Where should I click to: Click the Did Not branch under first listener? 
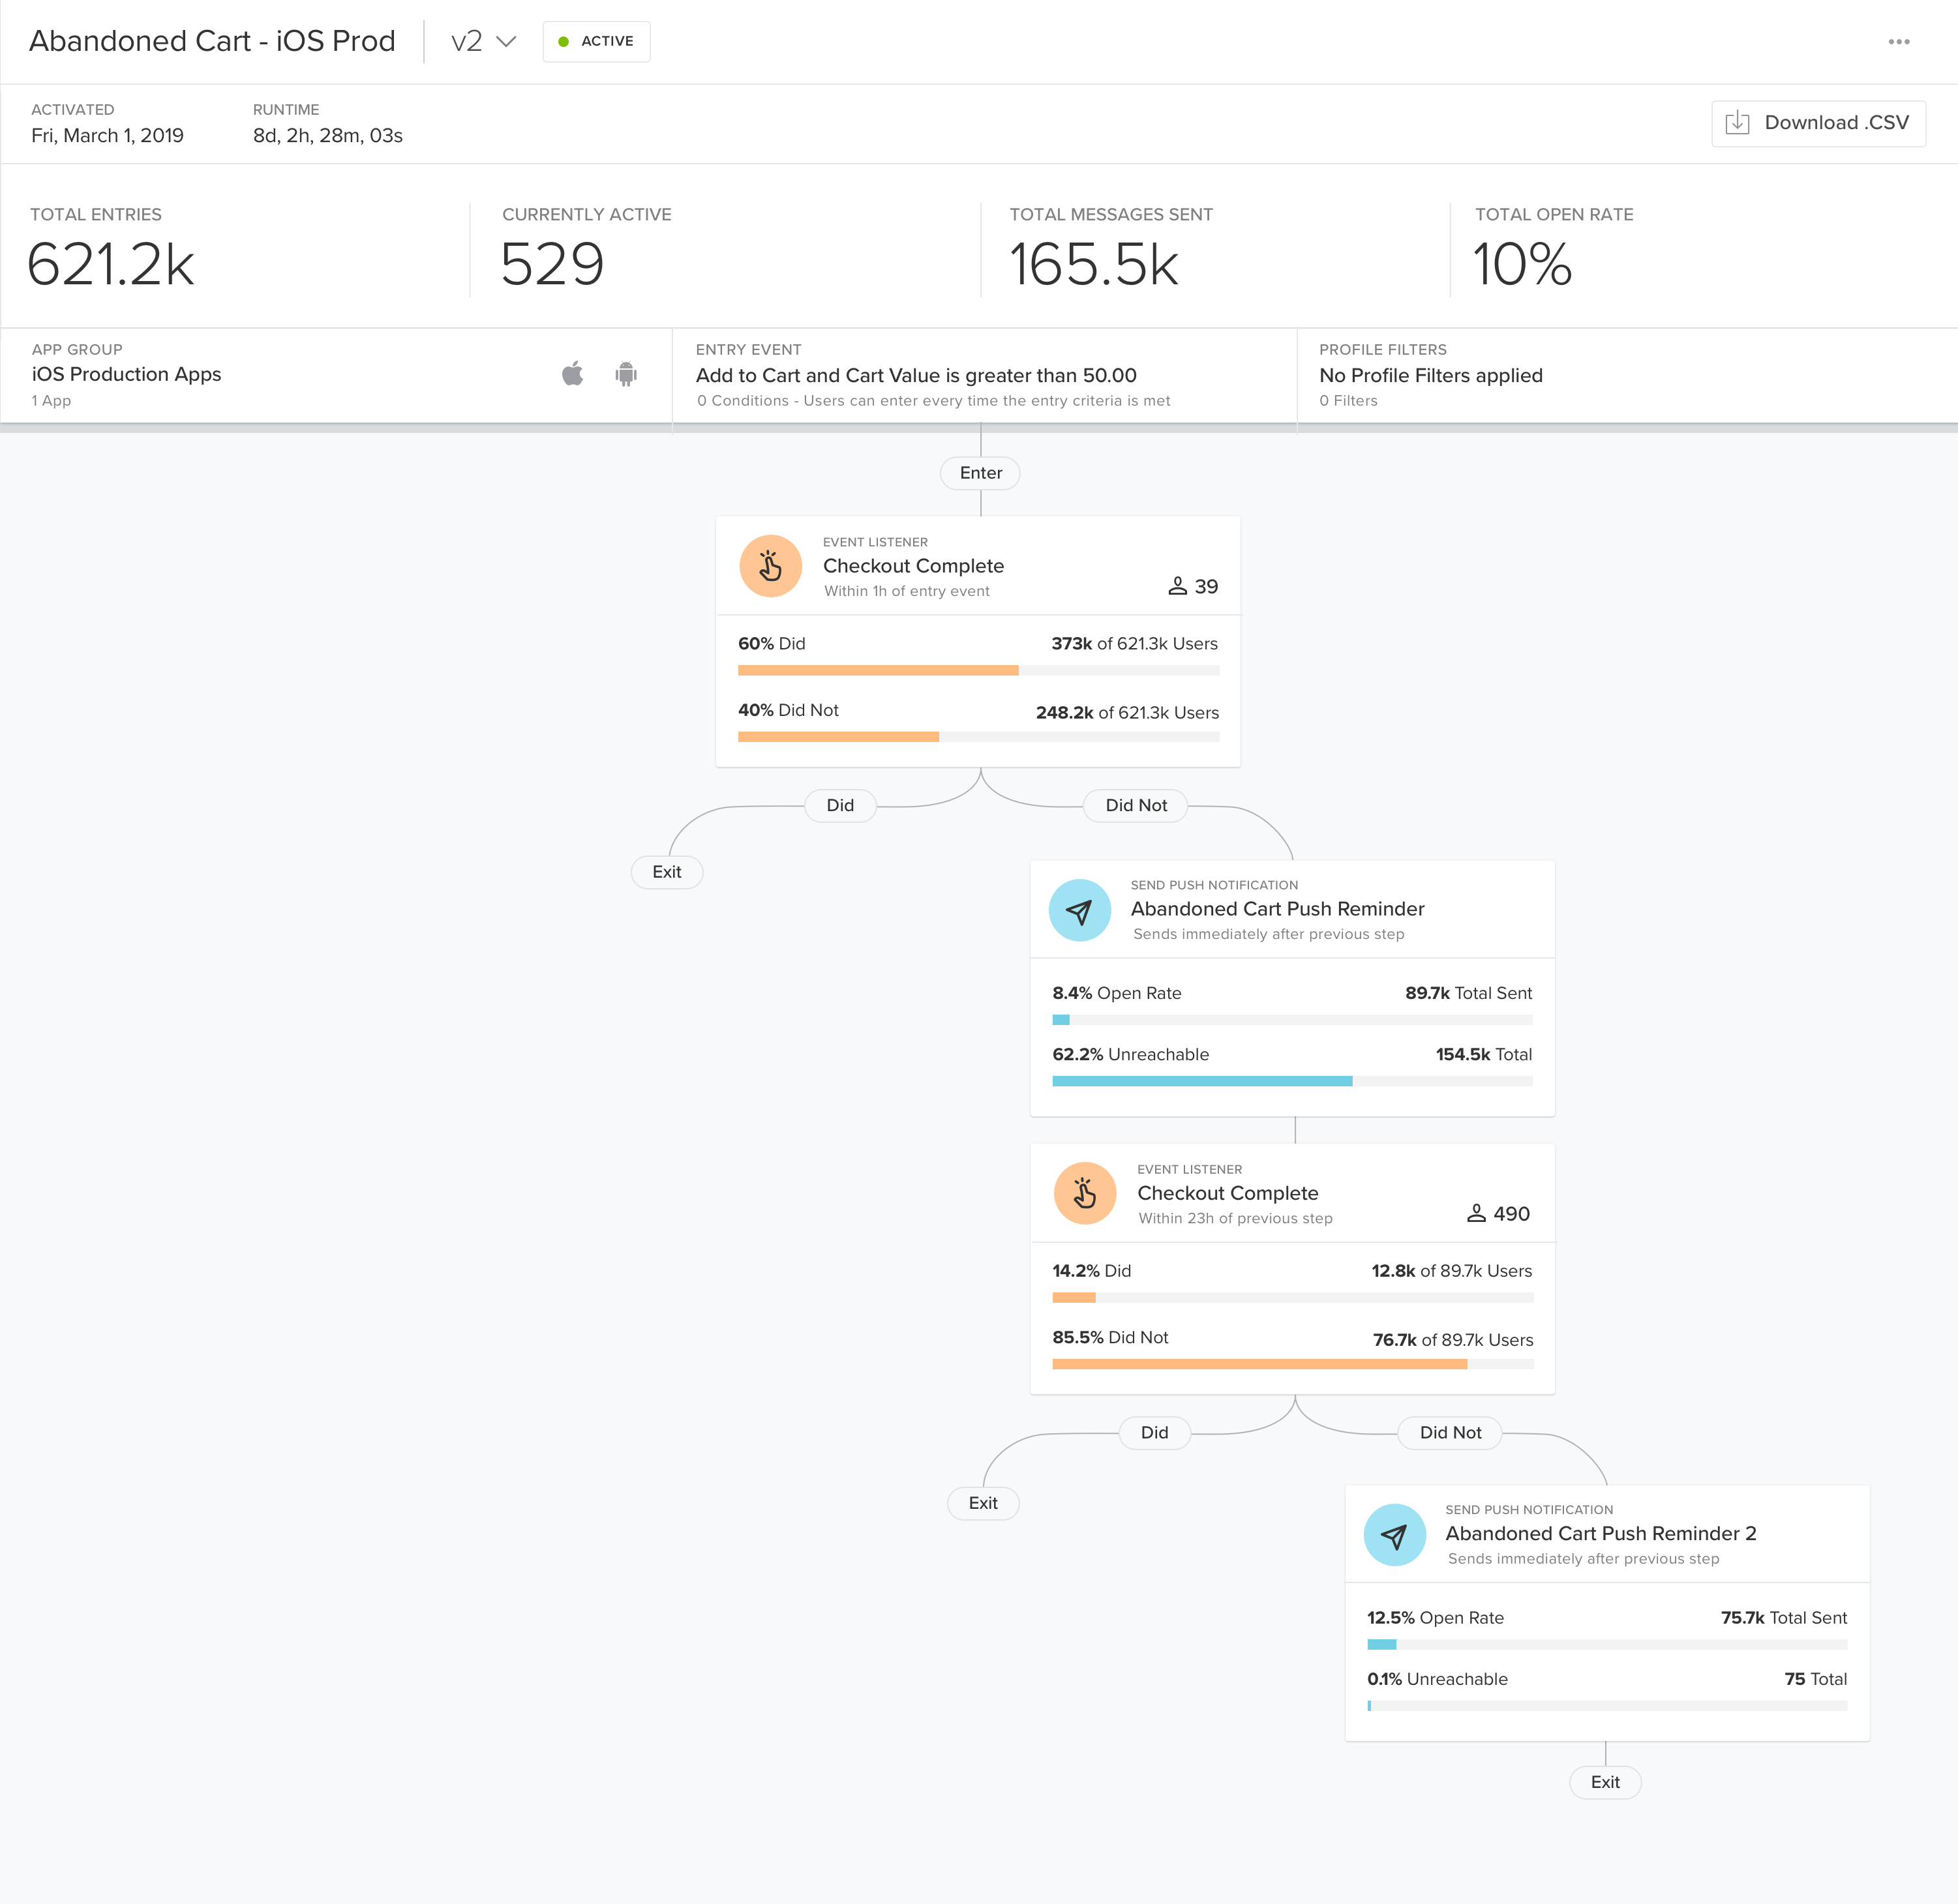point(1136,805)
